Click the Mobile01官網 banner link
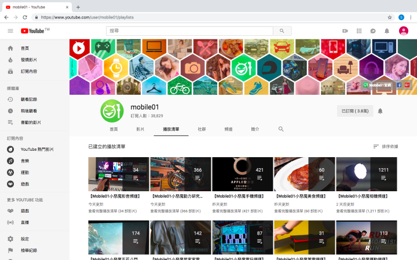The image size is (417, 260). [378, 85]
